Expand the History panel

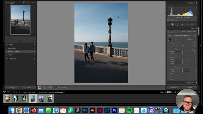click(6, 55)
